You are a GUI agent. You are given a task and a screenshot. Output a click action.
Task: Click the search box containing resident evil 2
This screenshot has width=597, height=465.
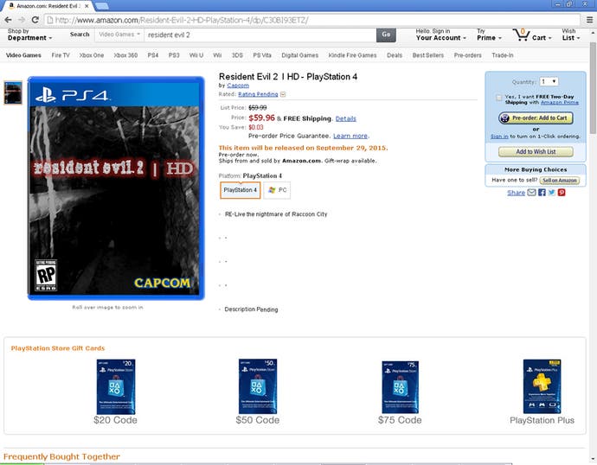tap(260, 35)
